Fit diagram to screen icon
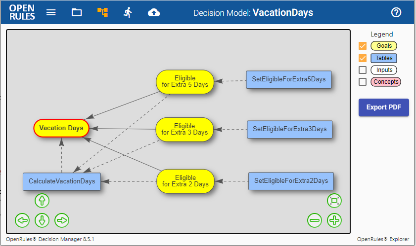Viewport: 416px width, 246px height. [334, 201]
